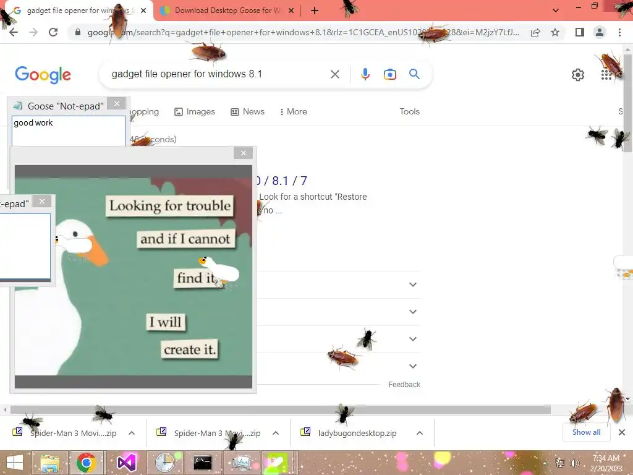Click Show all downloads
Viewport: 633px width, 475px height.
pyautogui.click(x=586, y=432)
